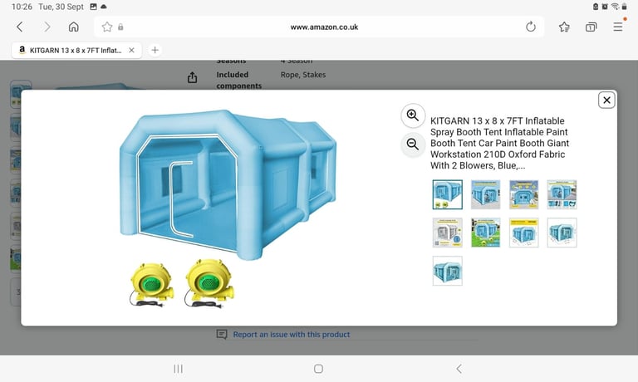Click the KITGARN product title text

click(499, 143)
